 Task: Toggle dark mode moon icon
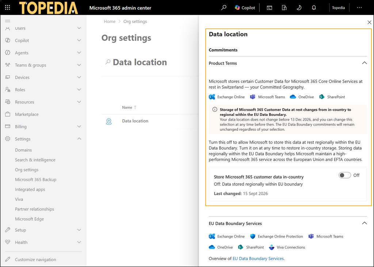point(299,8)
